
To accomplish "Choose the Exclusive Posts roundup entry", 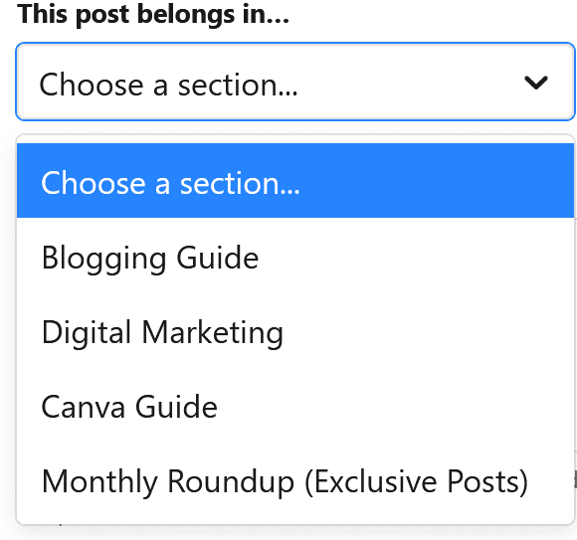I will coord(295,481).
